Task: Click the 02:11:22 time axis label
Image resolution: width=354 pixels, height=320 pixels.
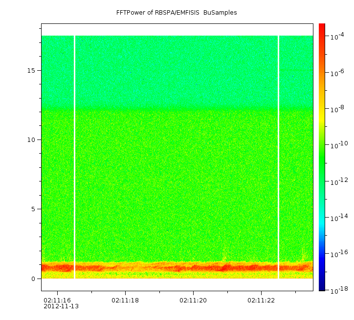Action: 261,300
